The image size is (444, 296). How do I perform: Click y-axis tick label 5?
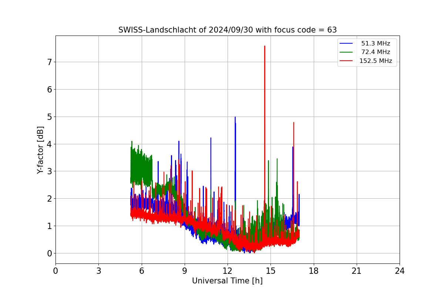click(x=49, y=117)
